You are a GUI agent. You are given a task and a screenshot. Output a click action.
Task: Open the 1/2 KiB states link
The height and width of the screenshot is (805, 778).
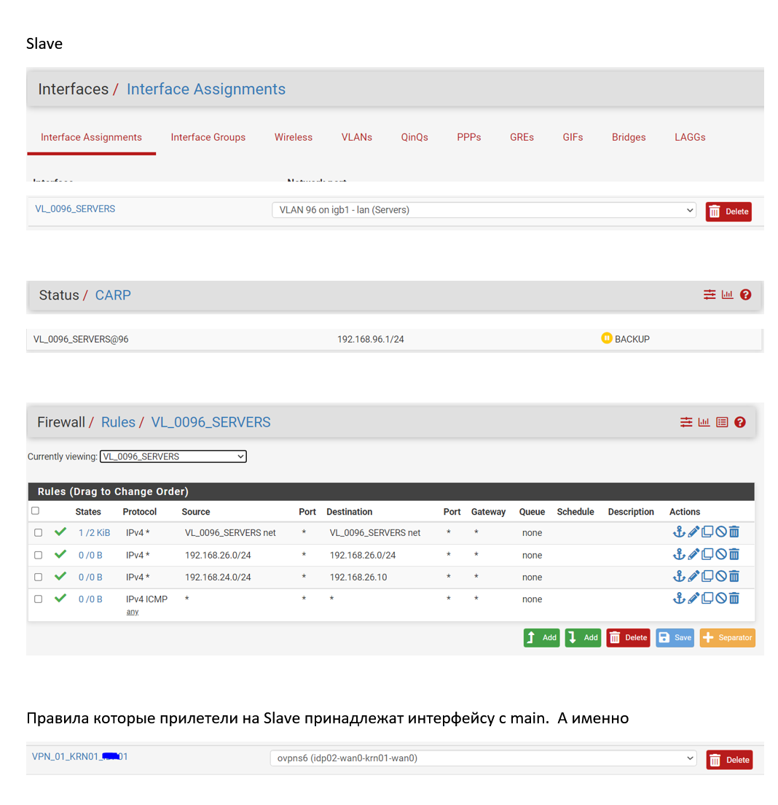(94, 533)
